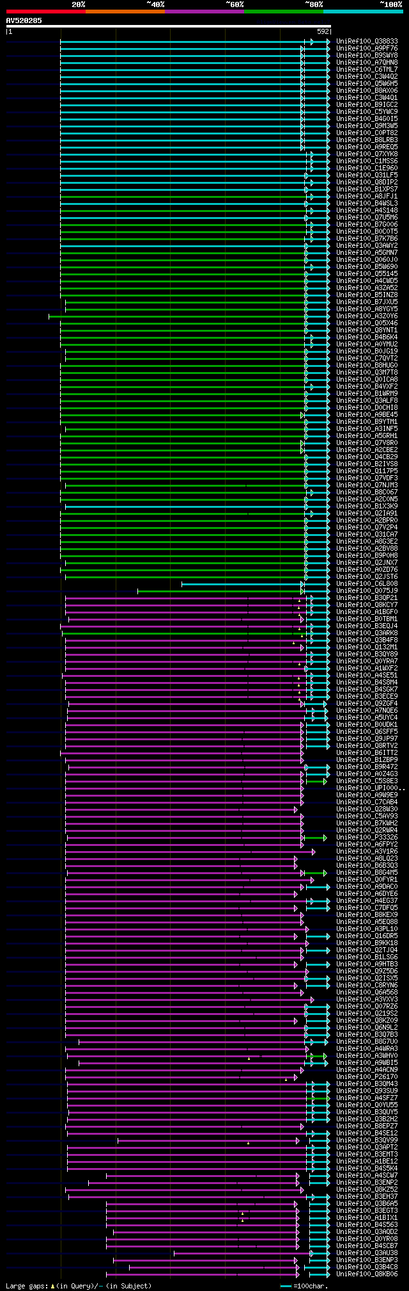Click the UniRef100_Q3M7T8 label
This screenshot has height=1291, width=409.
[x=367, y=373]
